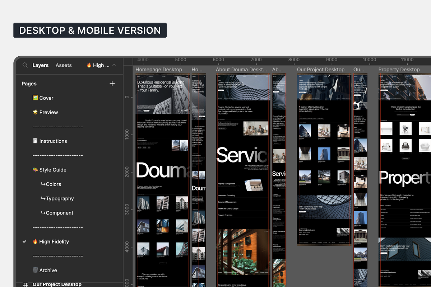The height and width of the screenshot is (287, 431).
Task: Select the large 'Servic' heading in About Douma Desktop
Action: [x=242, y=155]
